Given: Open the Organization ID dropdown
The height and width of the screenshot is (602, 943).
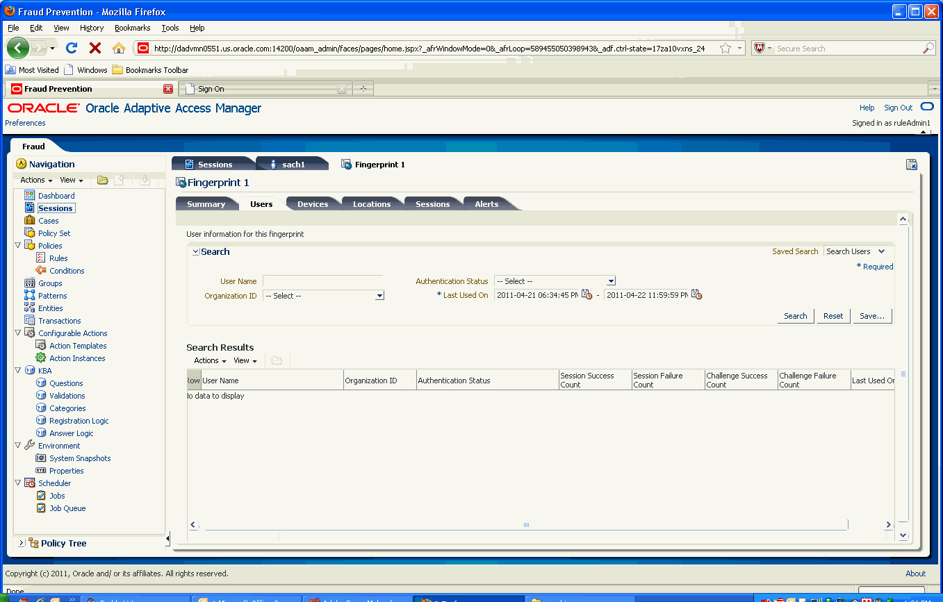Looking at the screenshot, I should coord(379,295).
